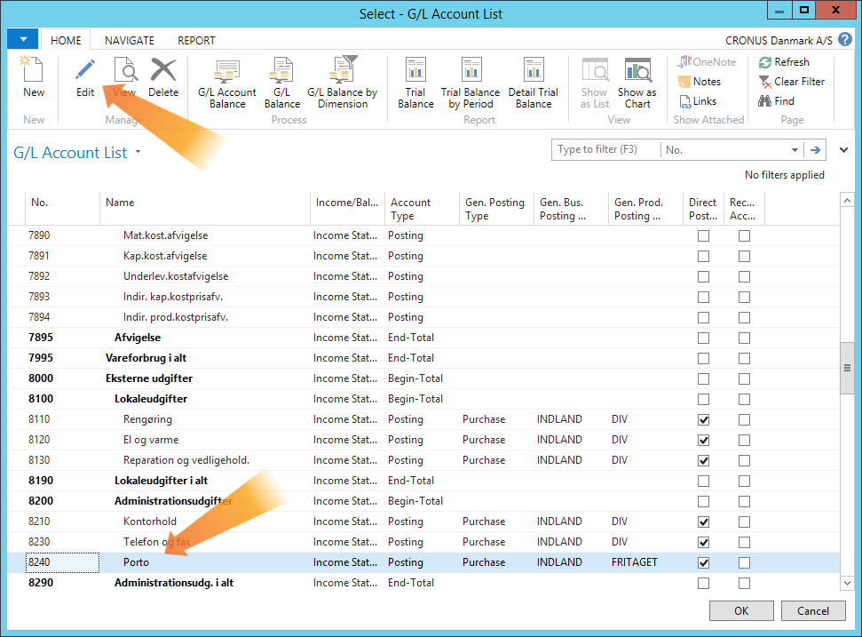The image size is (862, 637).
Task: Click the 8240 account number cell
Action: (x=63, y=562)
